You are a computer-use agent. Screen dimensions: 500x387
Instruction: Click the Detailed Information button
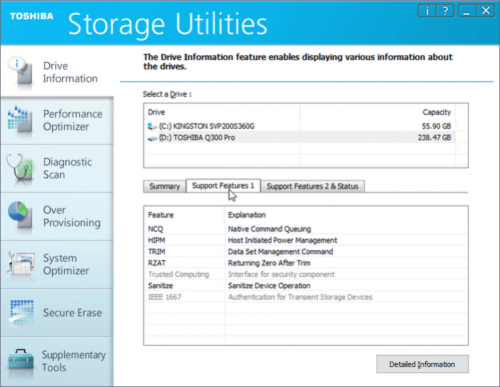(x=421, y=364)
